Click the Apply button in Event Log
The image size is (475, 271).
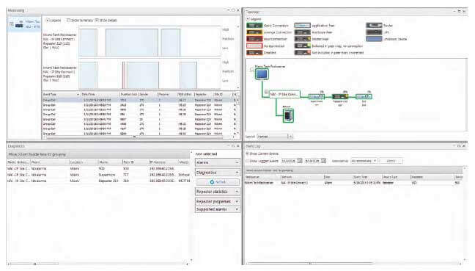[x=391, y=161]
